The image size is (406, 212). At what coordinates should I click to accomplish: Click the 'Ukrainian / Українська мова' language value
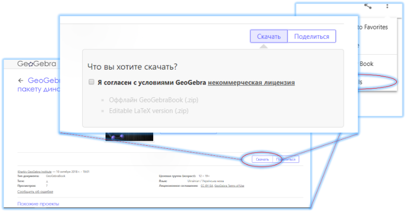coord(206,181)
